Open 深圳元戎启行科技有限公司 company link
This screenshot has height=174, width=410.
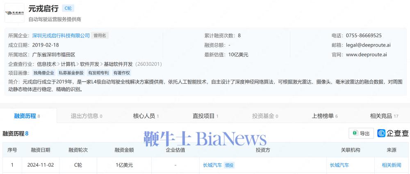(x=61, y=36)
